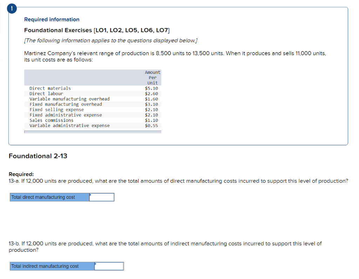Click the horizontal scrollbar below the cost table
Screen dimensions: 359x279
coord(93,132)
